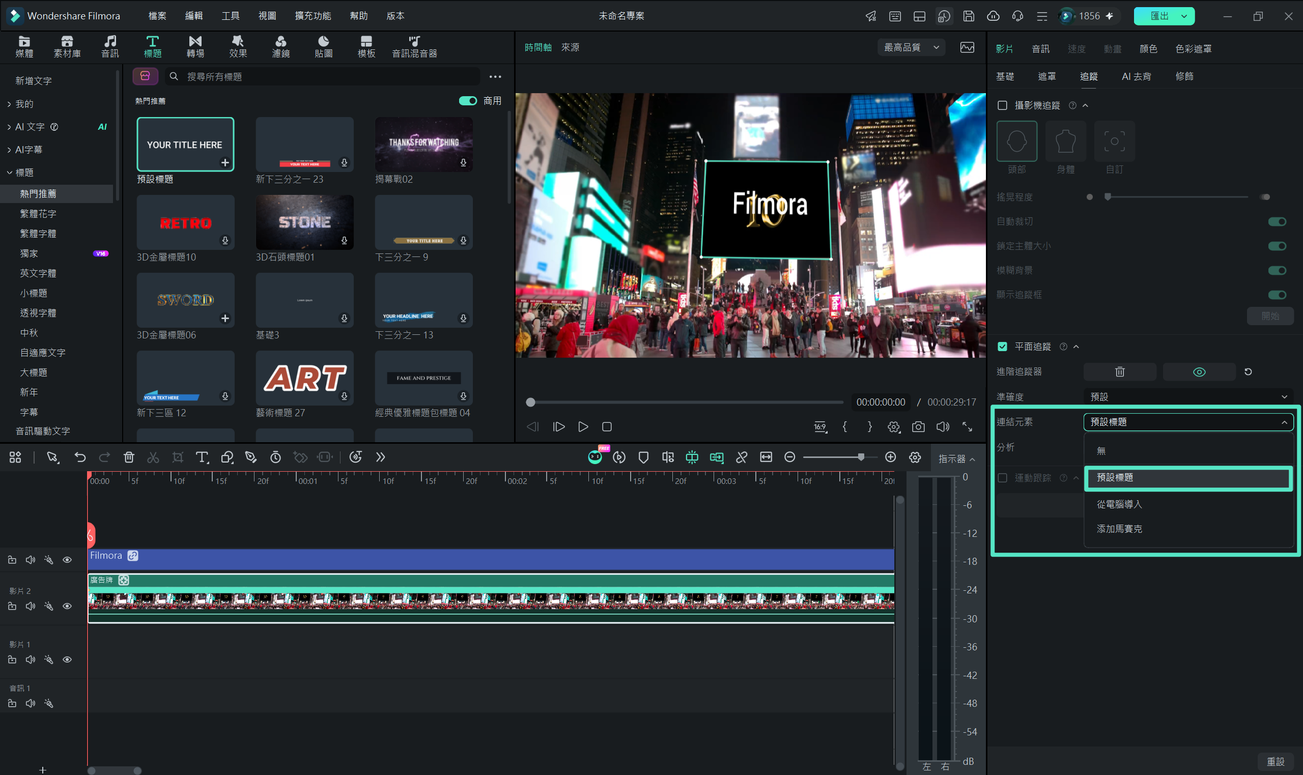The height and width of the screenshot is (775, 1303).
Task: Click the preview volume speaker icon
Action: tap(943, 426)
